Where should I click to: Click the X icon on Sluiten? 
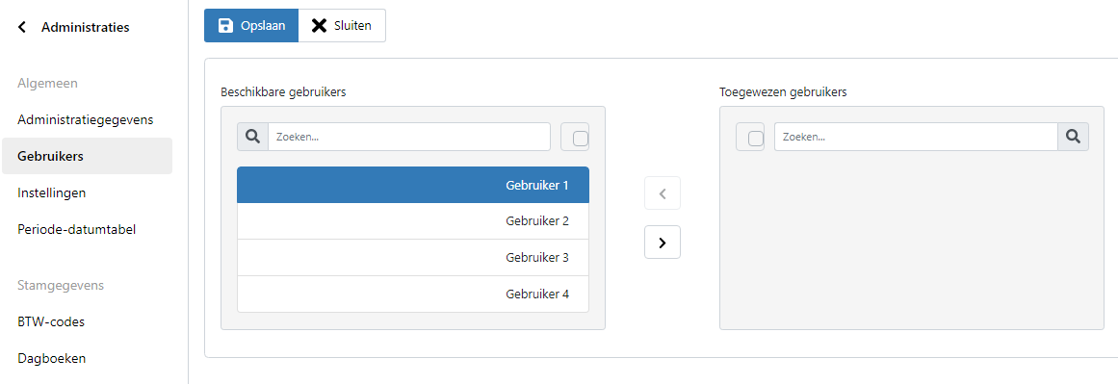pyautogui.click(x=319, y=26)
